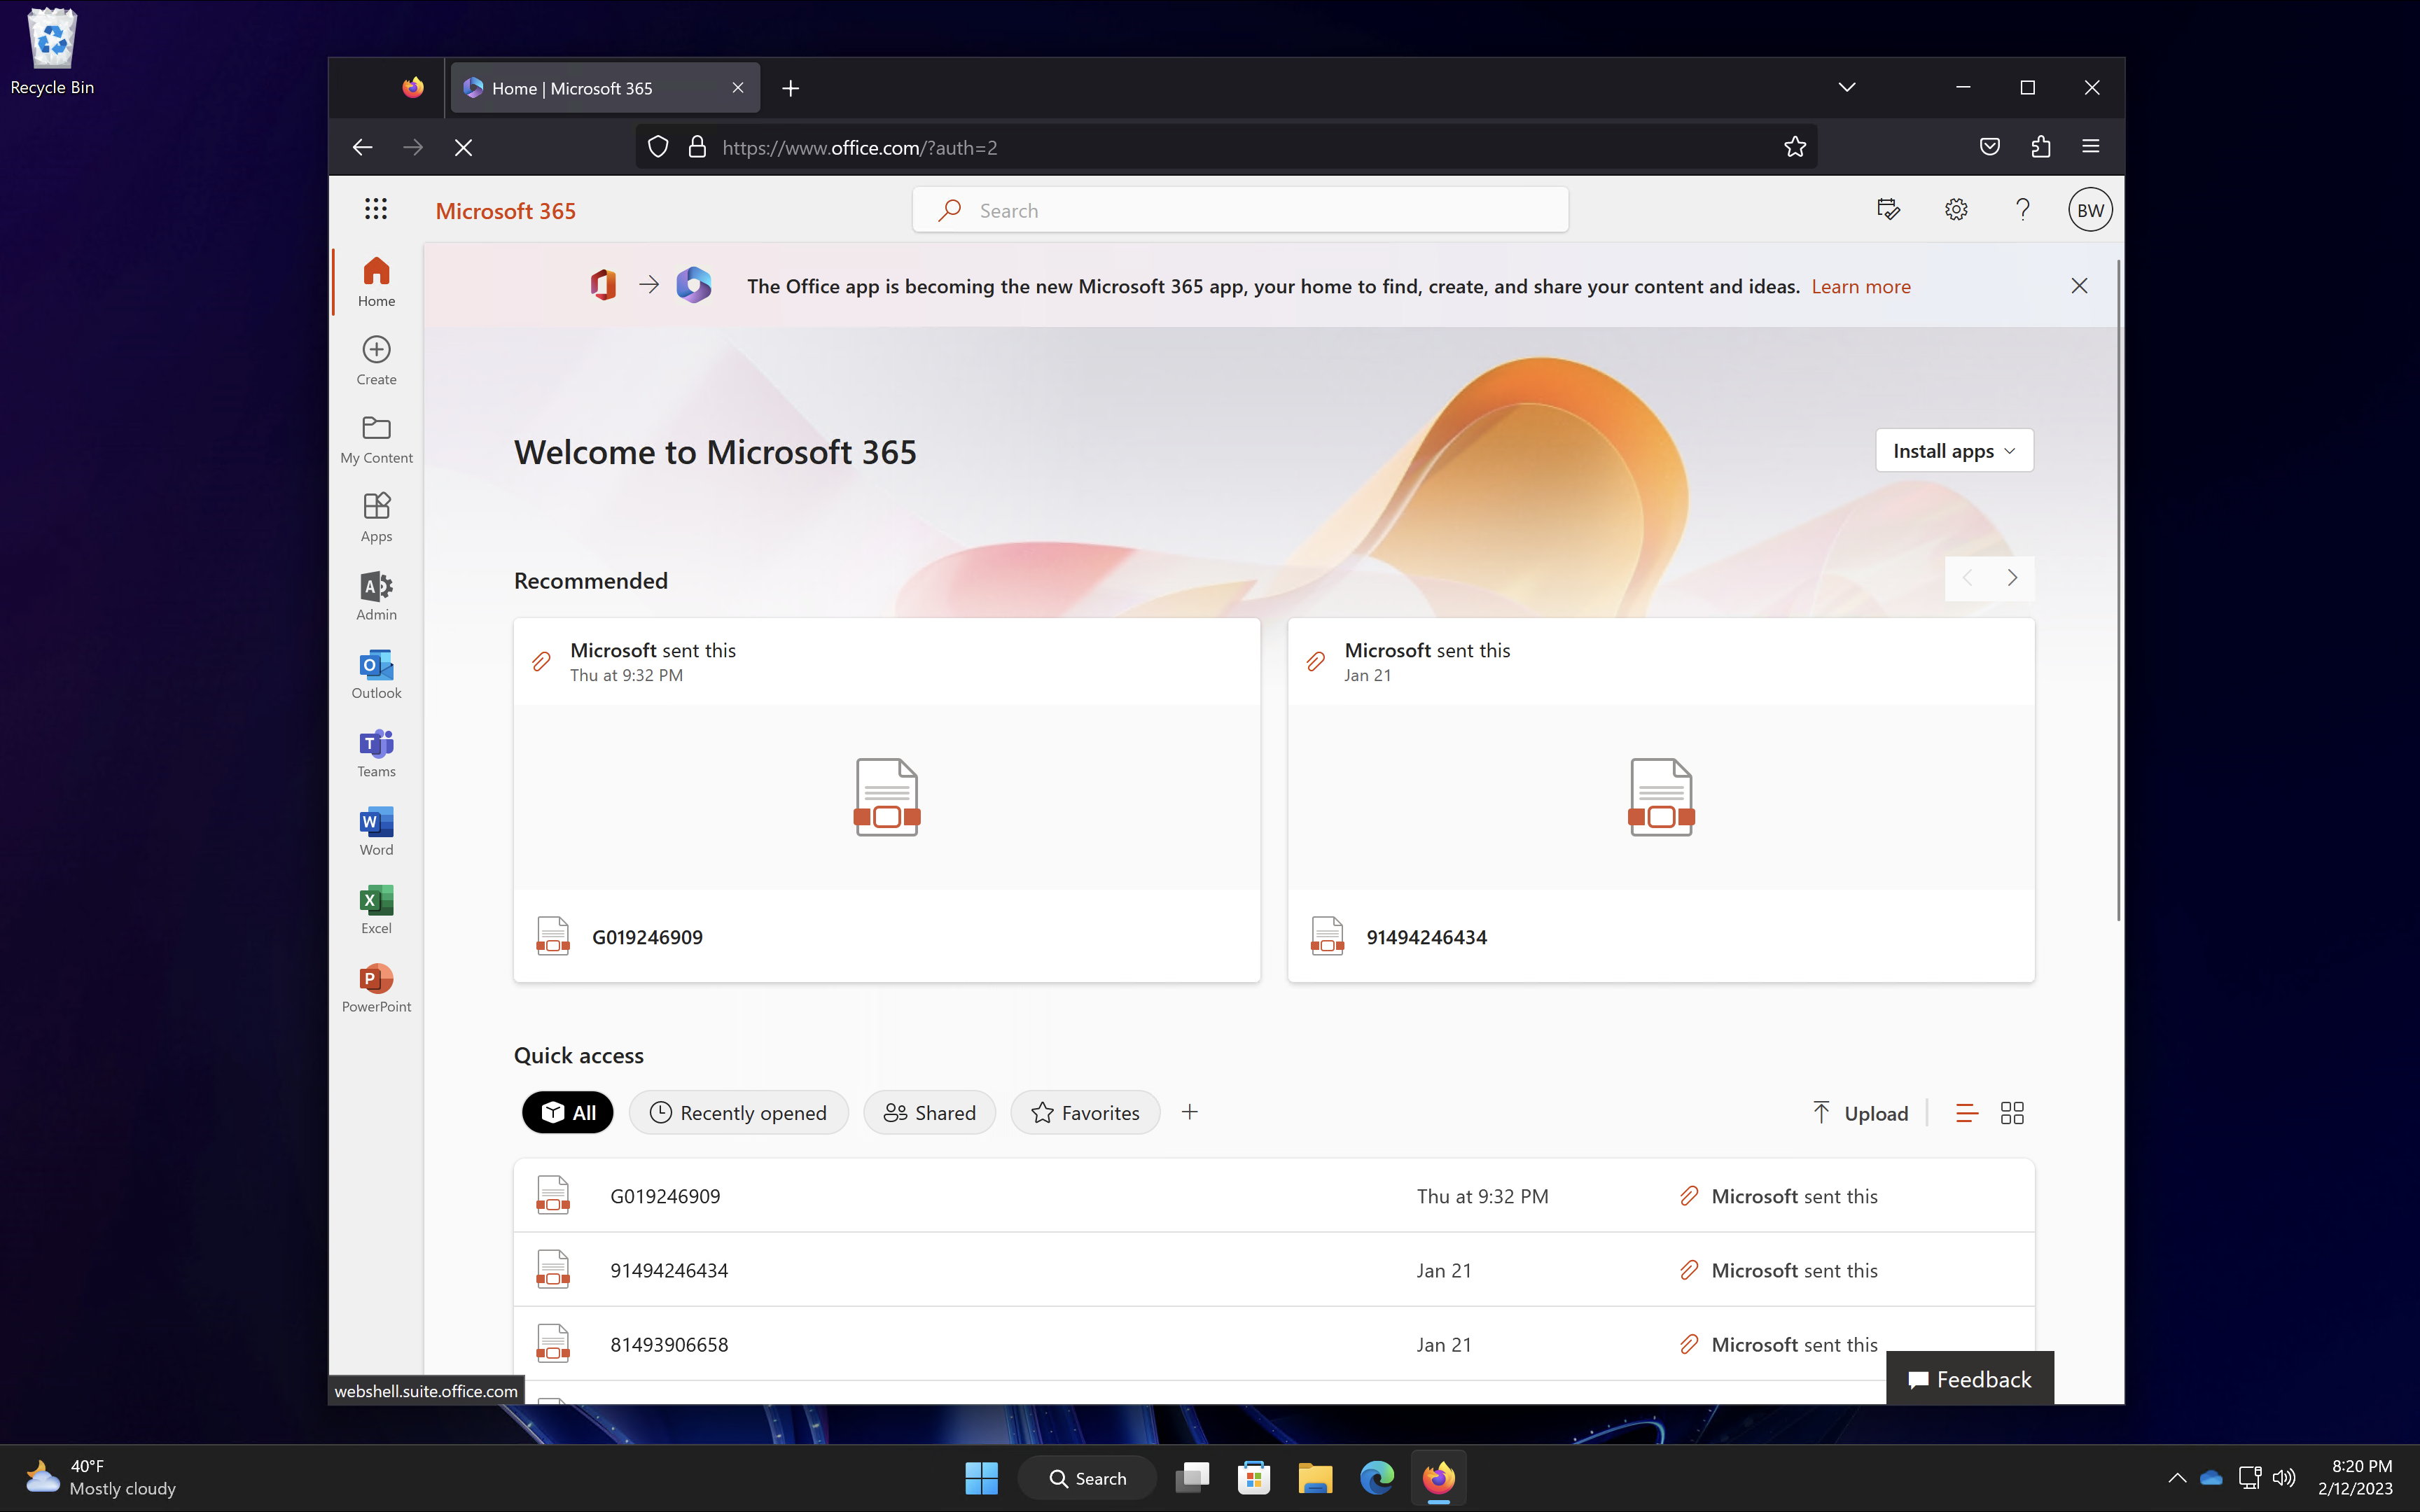Open recommended card G019246909
This screenshot has width=2420, height=1512.
pos(886,799)
